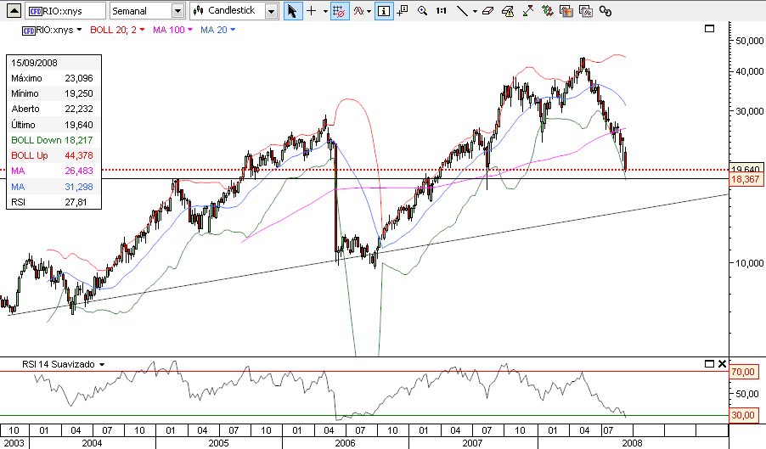Open the BOLL 20; 2 settings dropdown

pos(142,30)
